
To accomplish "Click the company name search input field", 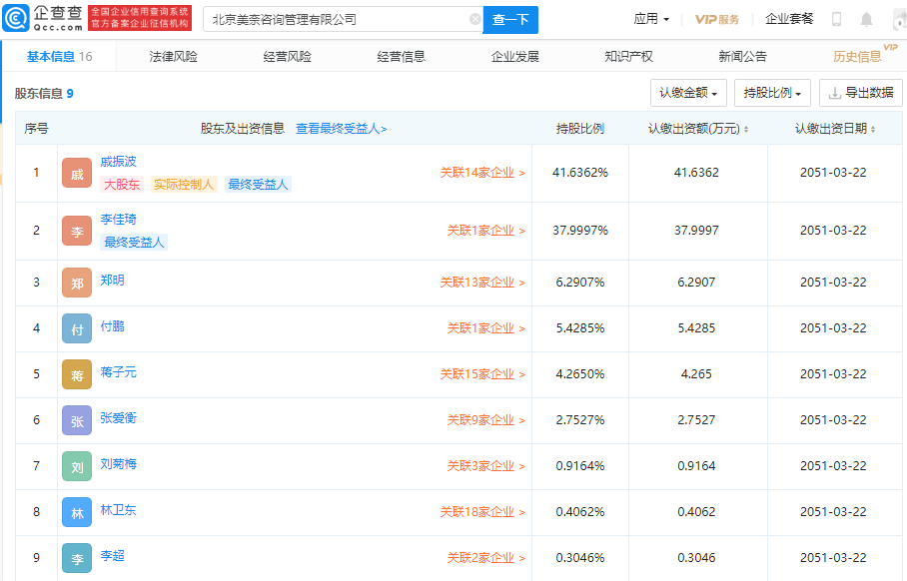I will (337, 19).
